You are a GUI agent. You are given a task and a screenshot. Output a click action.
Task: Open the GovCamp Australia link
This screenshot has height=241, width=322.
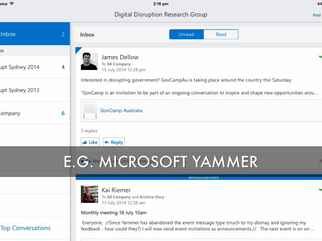tap(121, 110)
